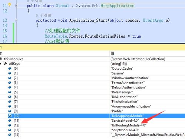Select the cube icon for index [5]
The height and width of the screenshot is (139, 185).
click(10, 92)
